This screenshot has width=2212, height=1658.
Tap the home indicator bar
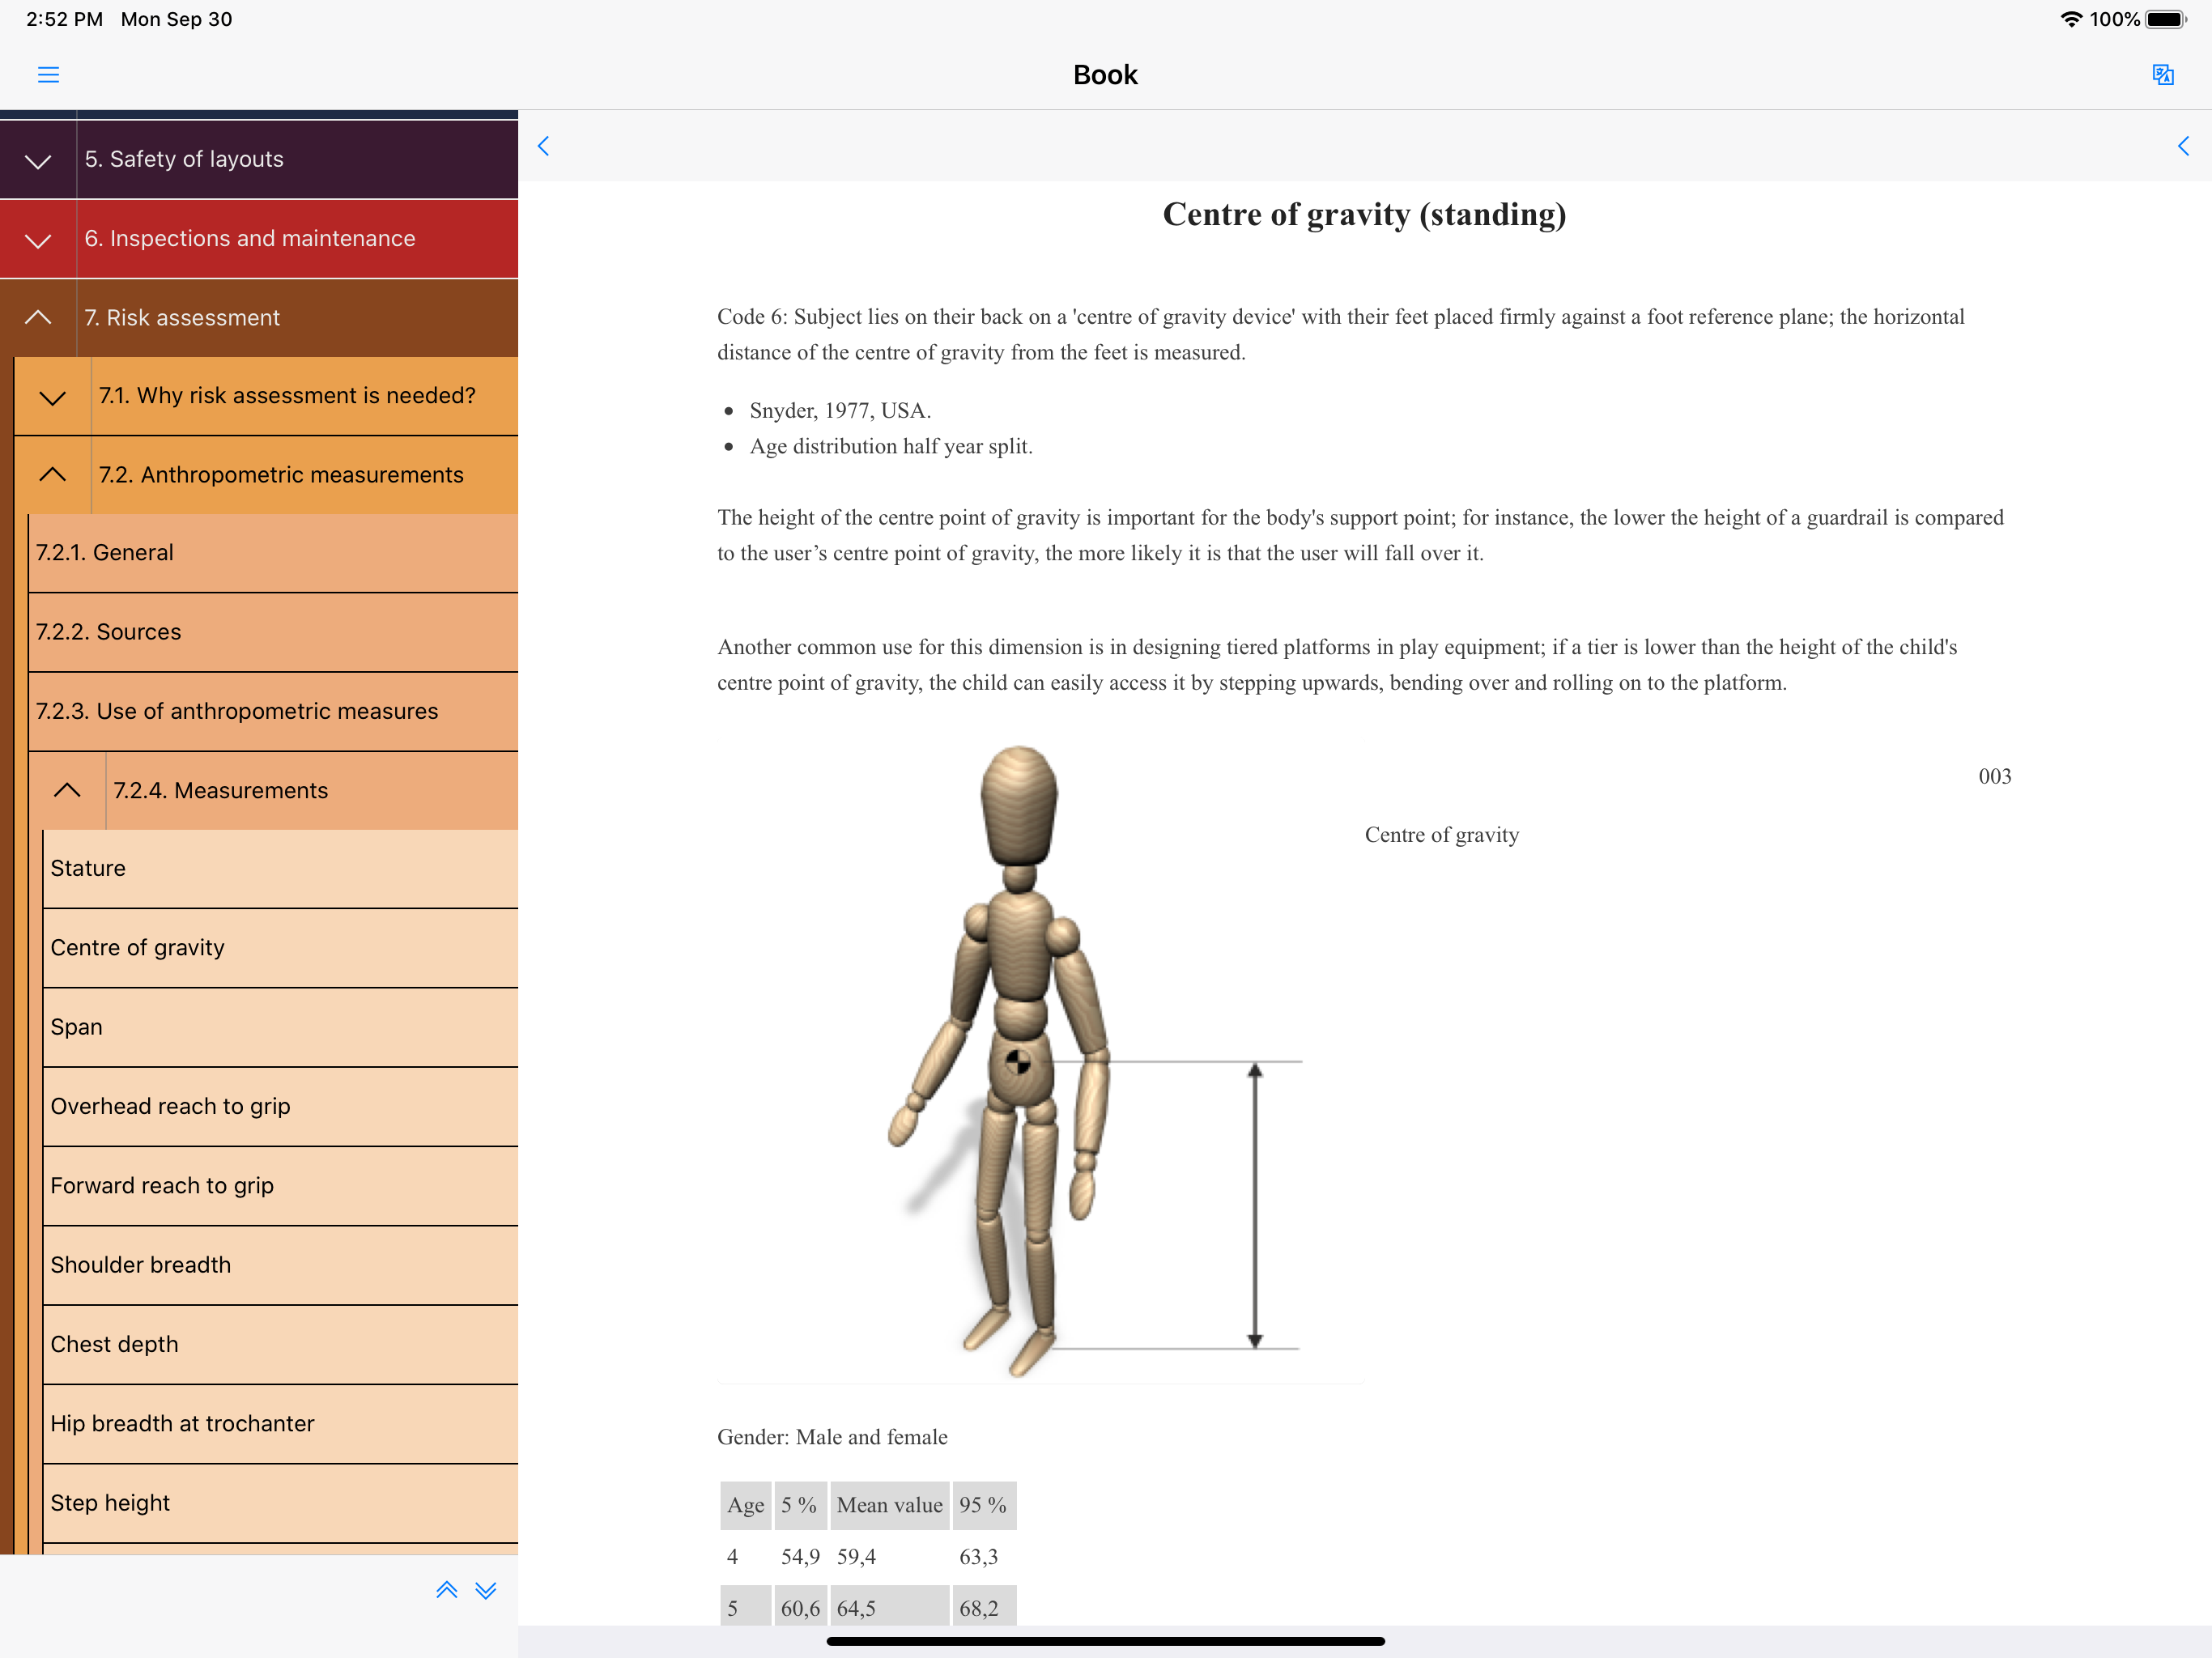pos(1105,1641)
